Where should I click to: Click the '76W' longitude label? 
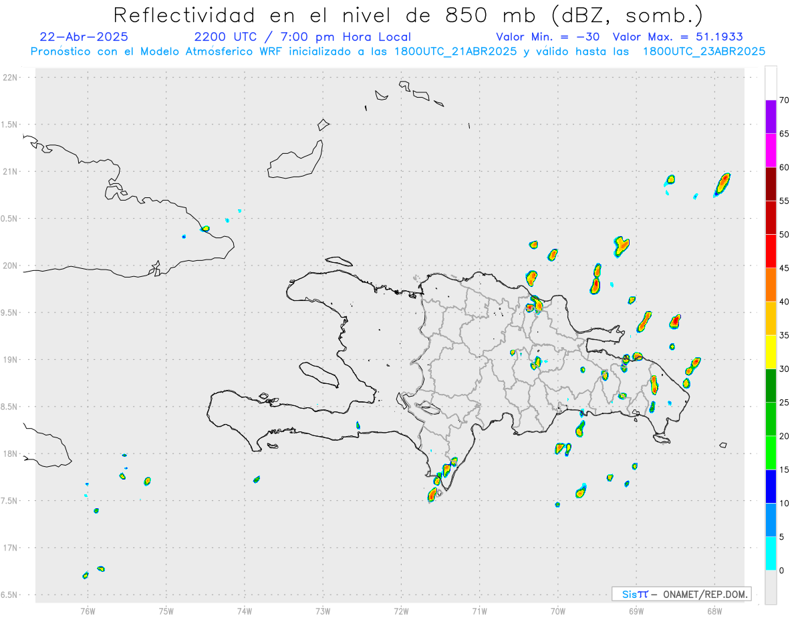coord(88,611)
